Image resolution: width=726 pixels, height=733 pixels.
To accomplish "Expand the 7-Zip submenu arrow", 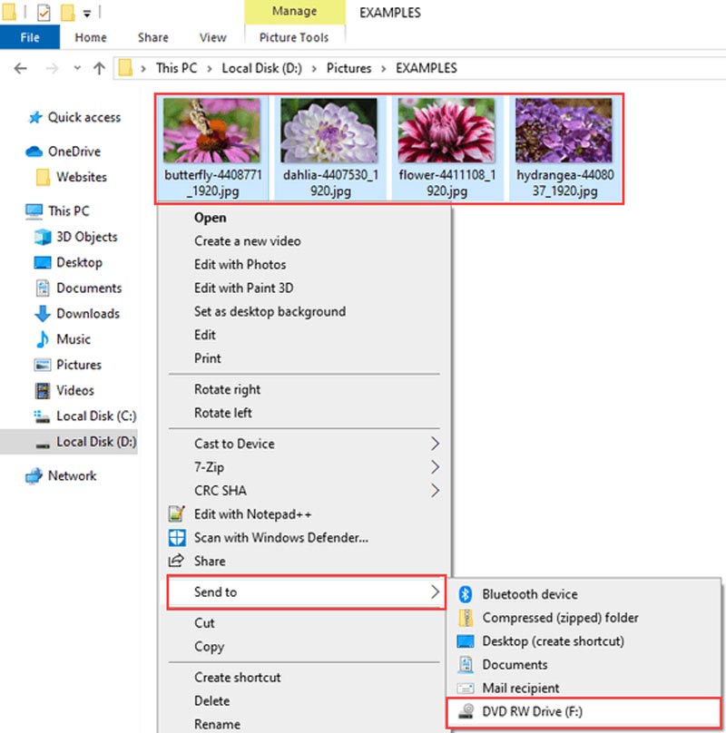I will (435, 467).
